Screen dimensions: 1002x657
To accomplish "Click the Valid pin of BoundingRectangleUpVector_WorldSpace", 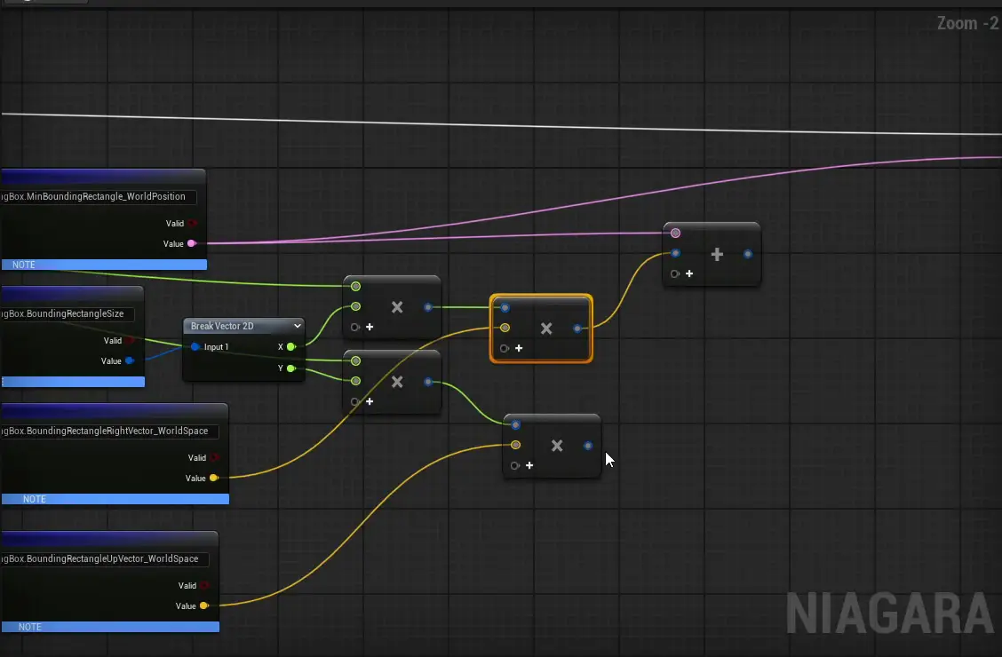I will point(204,585).
